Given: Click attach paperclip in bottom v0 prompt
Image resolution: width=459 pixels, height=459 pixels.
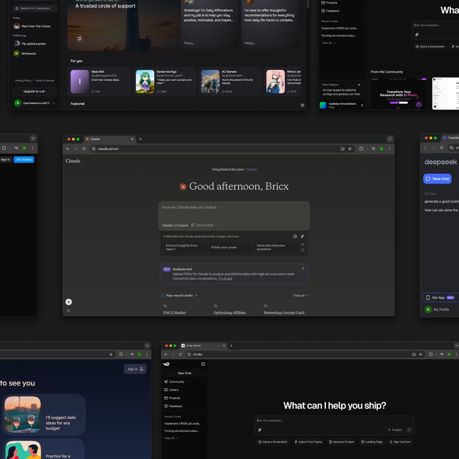Looking at the screenshot, I should coord(260,430).
